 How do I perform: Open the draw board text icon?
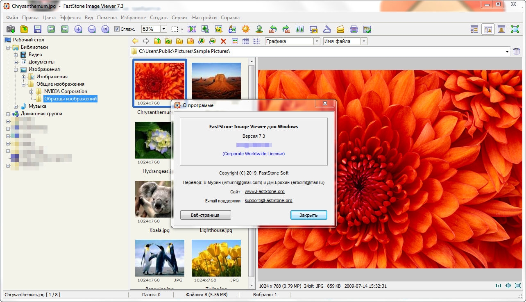tap(232, 29)
